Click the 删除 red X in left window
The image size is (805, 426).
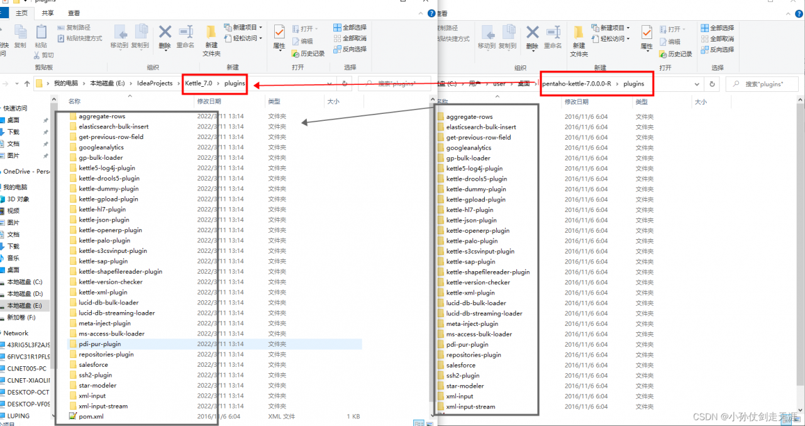(165, 36)
